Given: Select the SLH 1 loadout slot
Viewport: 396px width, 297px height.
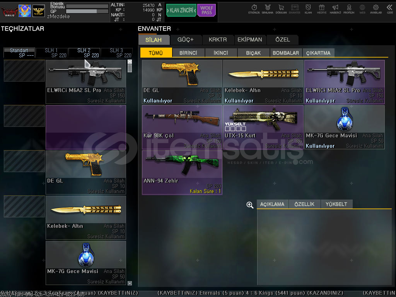Looking at the screenshot, I should coord(52,53).
